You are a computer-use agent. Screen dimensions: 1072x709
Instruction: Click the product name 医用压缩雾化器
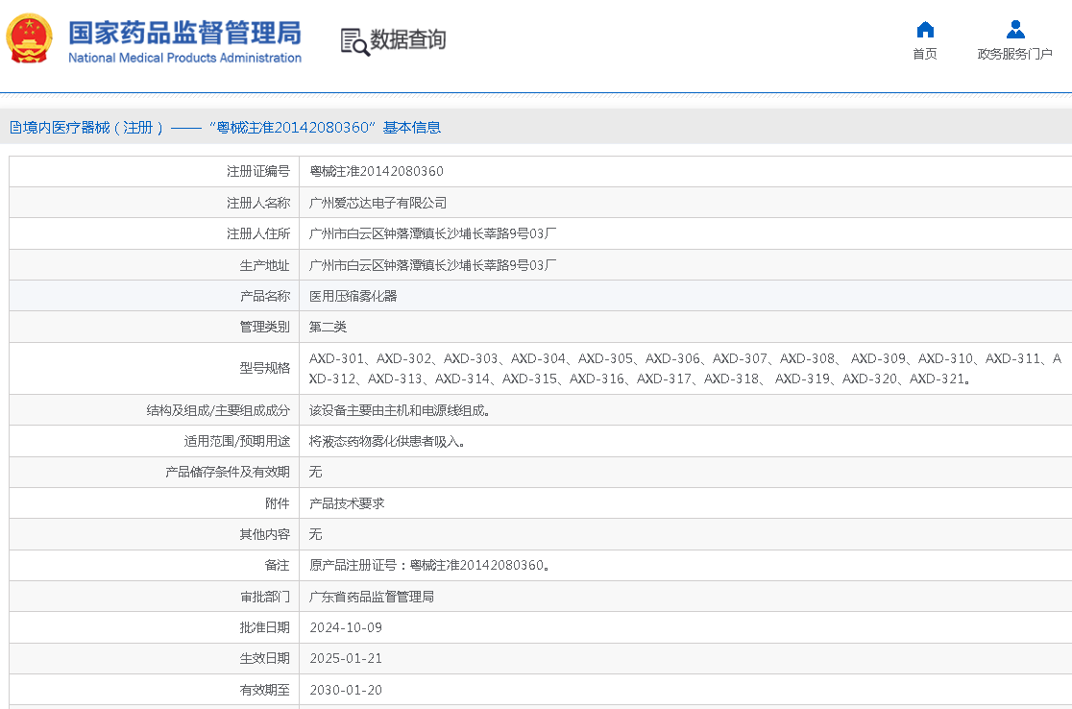coord(353,296)
